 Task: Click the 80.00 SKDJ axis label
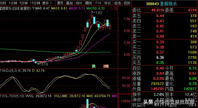click(126, 78)
